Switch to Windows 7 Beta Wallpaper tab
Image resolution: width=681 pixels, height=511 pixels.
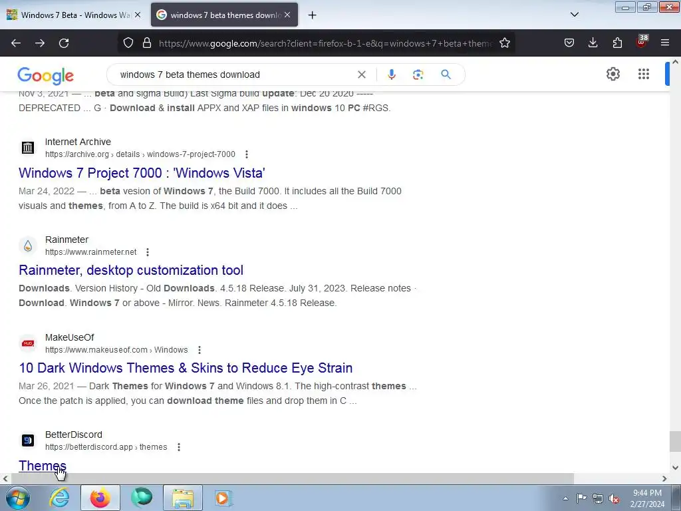click(74, 15)
